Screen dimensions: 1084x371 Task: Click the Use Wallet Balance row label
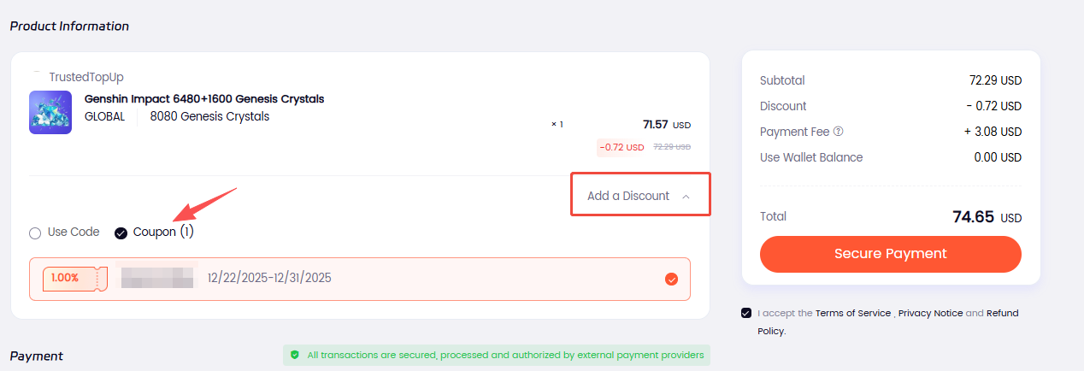pos(810,157)
